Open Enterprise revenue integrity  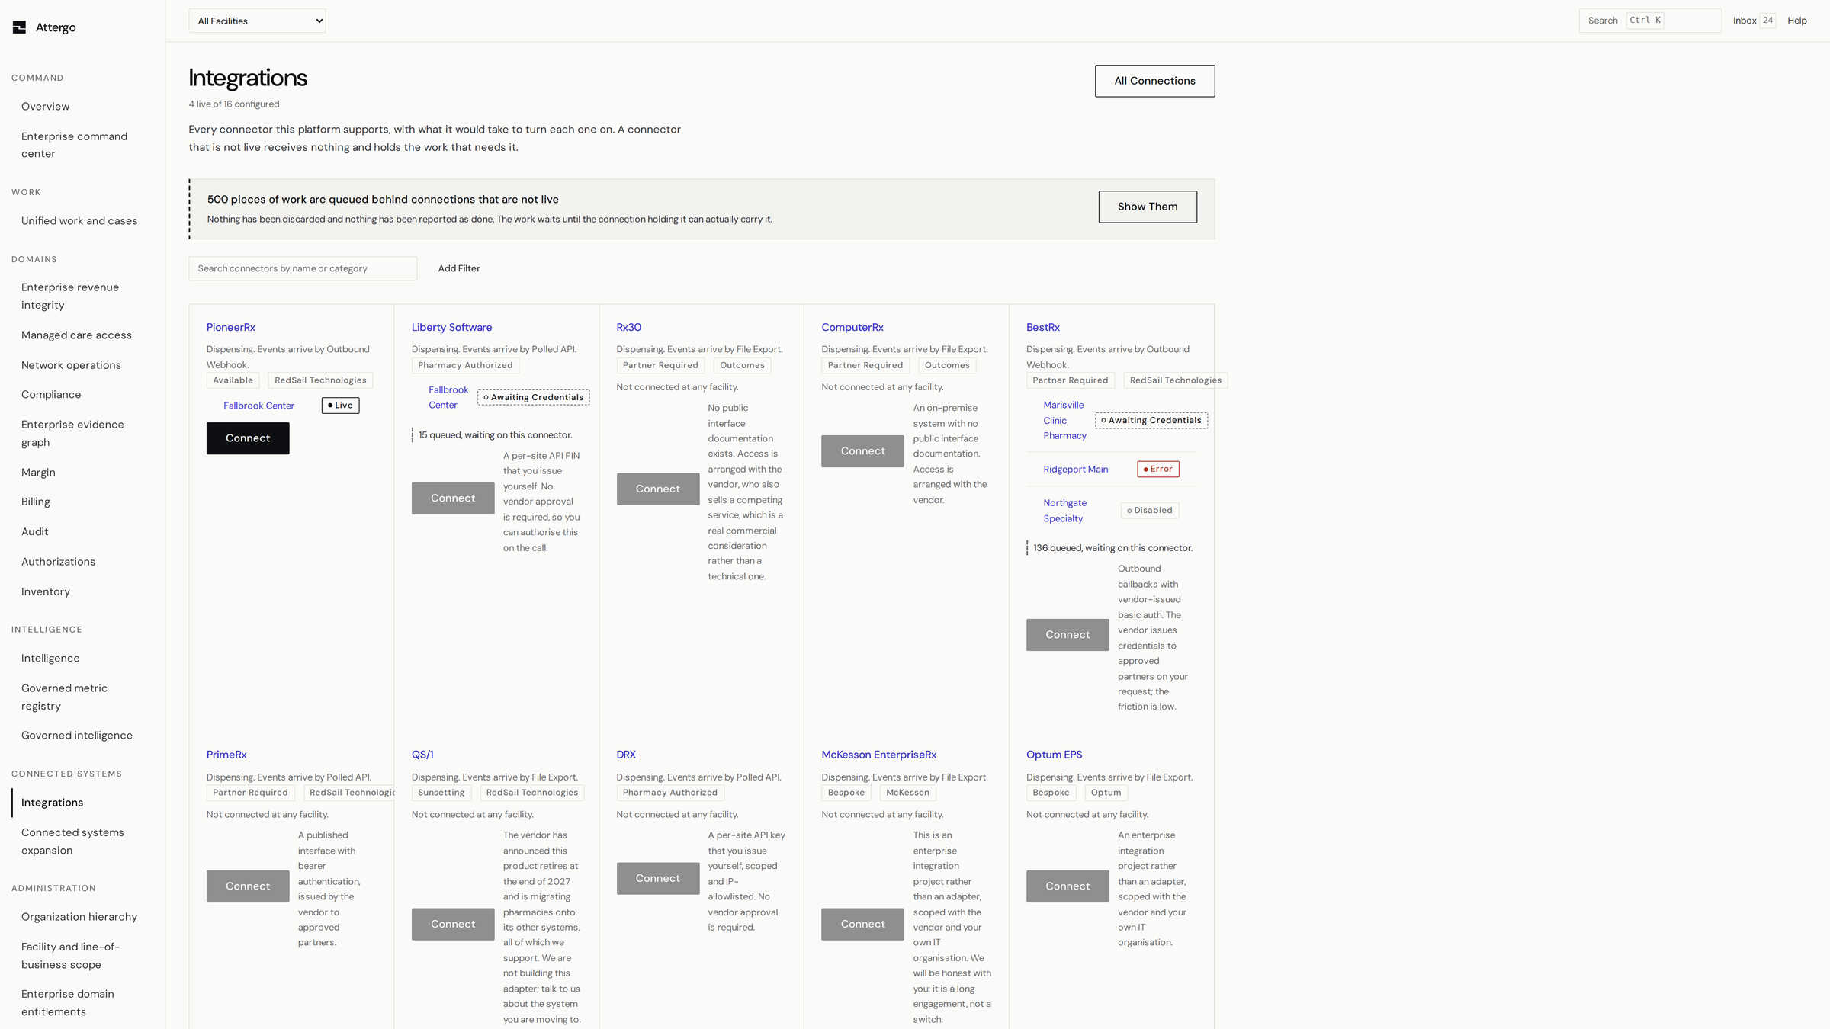[x=70, y=297]
